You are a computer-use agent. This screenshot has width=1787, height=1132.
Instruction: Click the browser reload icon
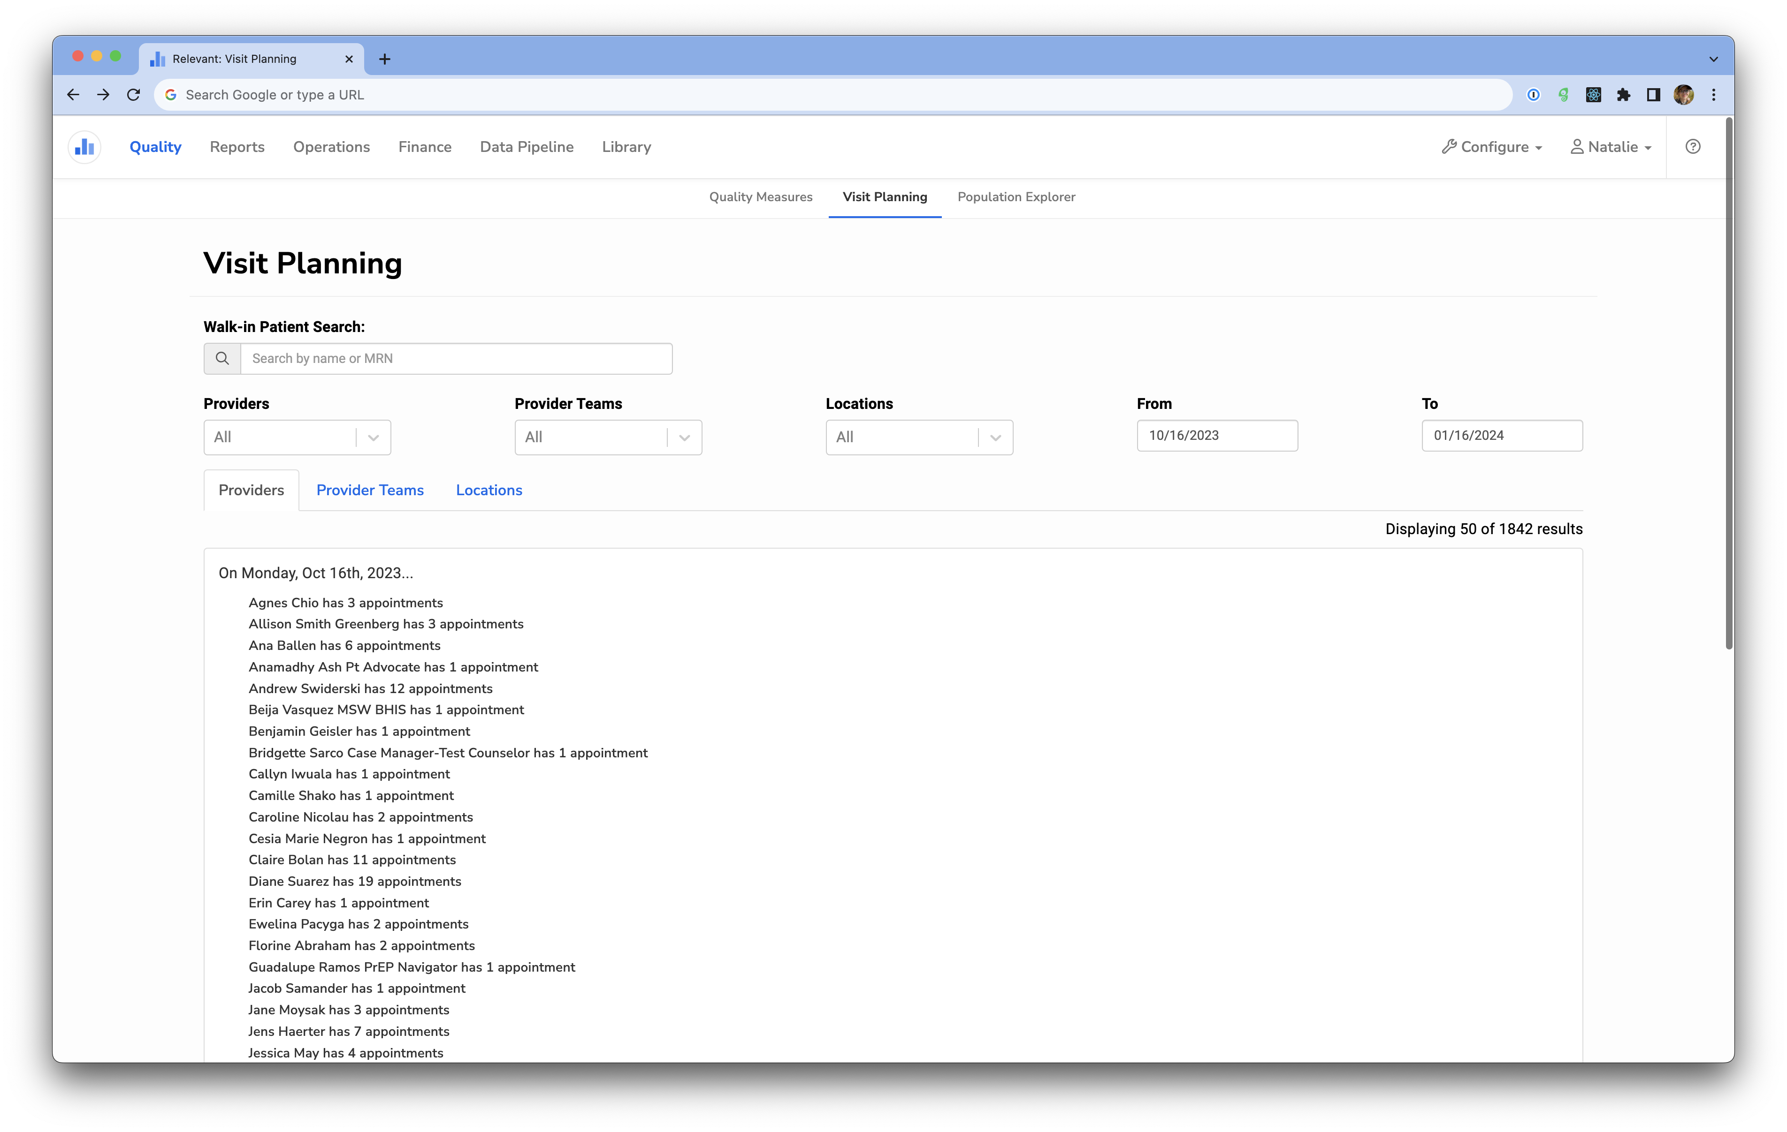(x=134, y=95)
